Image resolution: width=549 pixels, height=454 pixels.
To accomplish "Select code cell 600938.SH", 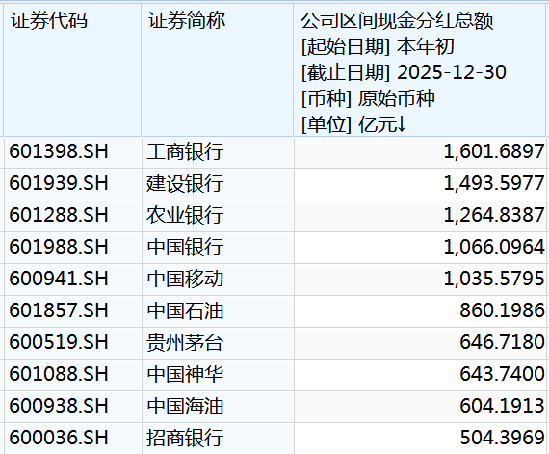I will tap(73, 407).
